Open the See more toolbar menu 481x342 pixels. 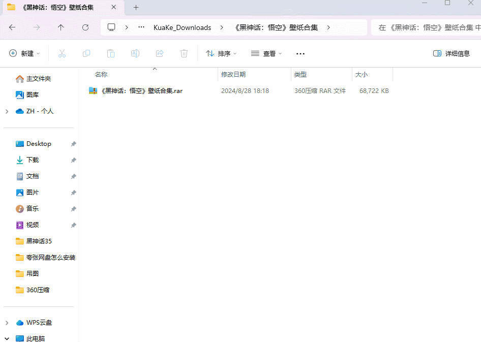pos(300,54)
